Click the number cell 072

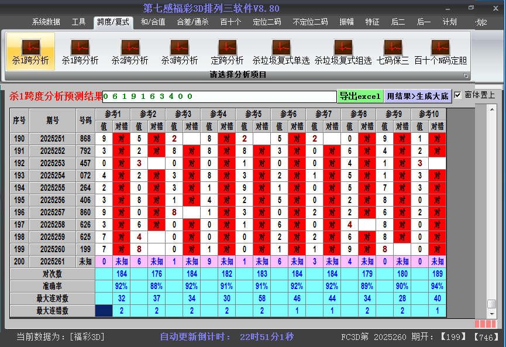click(x=85, y=176)
